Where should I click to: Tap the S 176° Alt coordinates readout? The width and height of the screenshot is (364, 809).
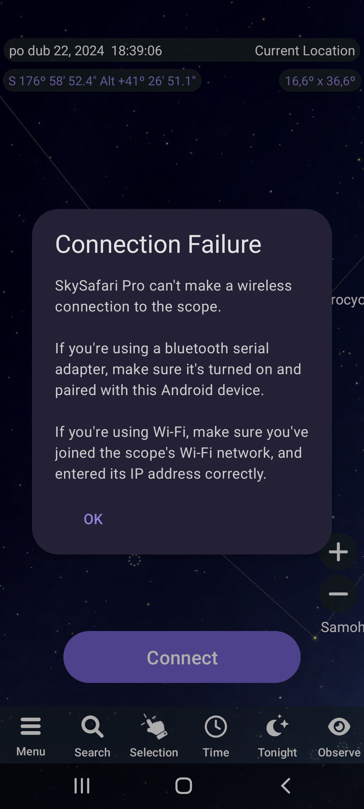pos(102,81)
